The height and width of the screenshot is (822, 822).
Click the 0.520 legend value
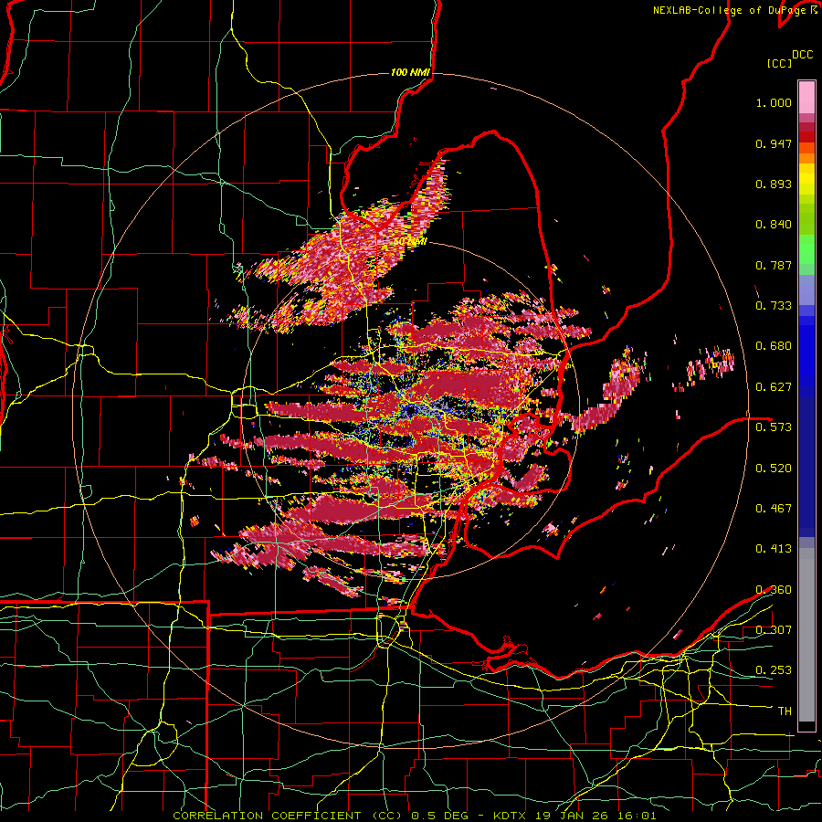[x=774, y=468]
